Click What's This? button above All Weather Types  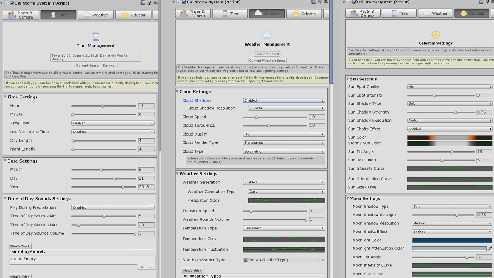[192, 271]
